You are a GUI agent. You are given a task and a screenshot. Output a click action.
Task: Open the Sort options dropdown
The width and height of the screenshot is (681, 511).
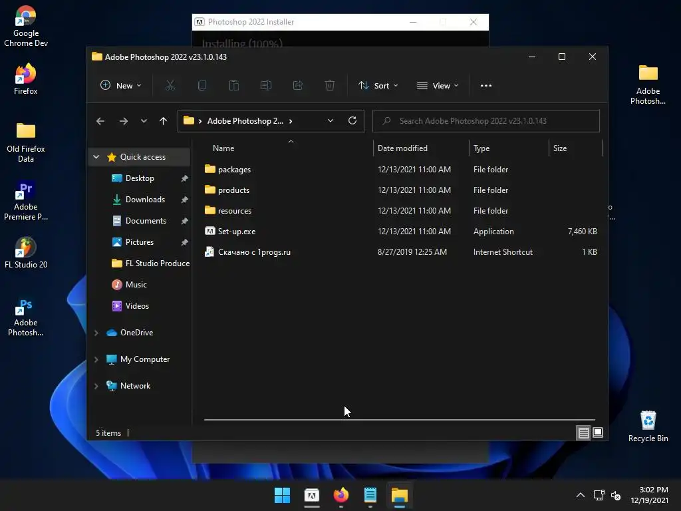tap(378, 86)
